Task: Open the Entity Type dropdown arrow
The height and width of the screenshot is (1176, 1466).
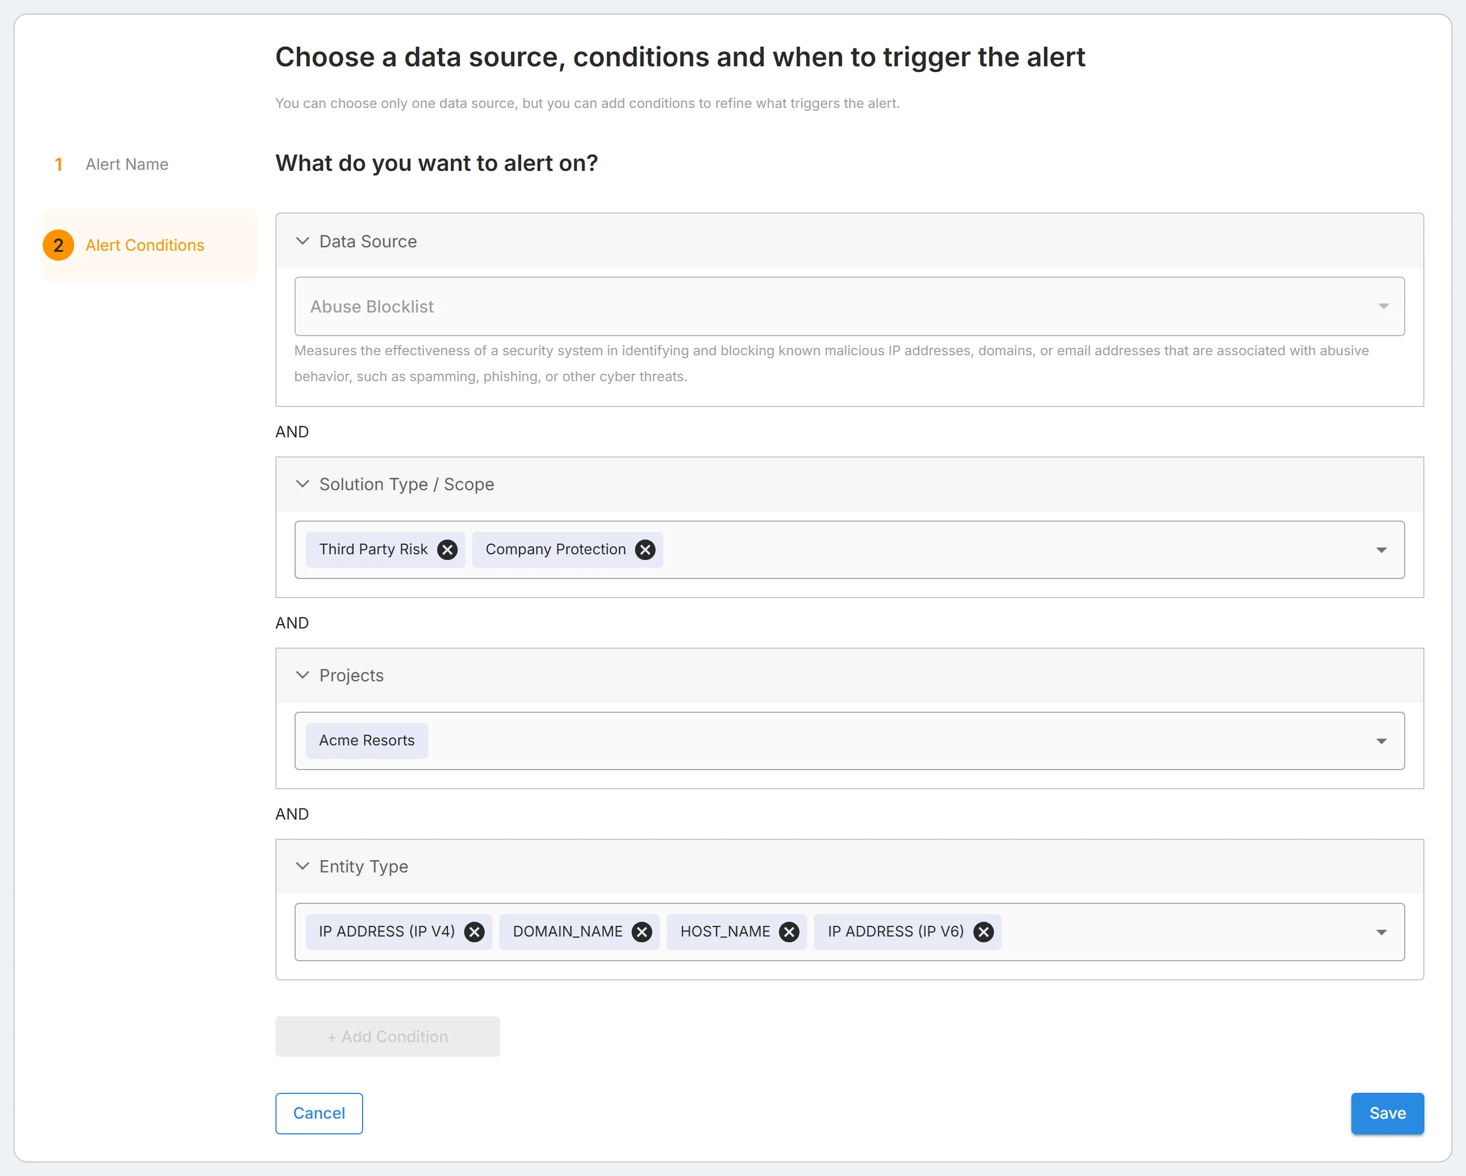Action: coord(1381,932)
